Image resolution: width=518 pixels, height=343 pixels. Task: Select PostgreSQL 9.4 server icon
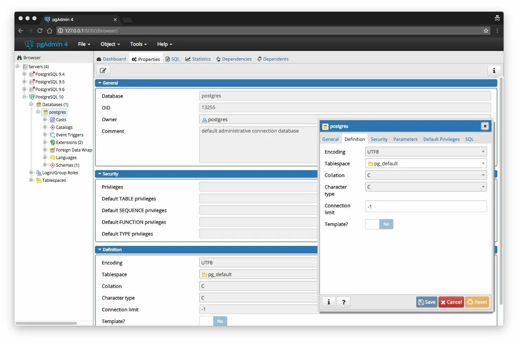pyautogui.click(x=32, y=74)
